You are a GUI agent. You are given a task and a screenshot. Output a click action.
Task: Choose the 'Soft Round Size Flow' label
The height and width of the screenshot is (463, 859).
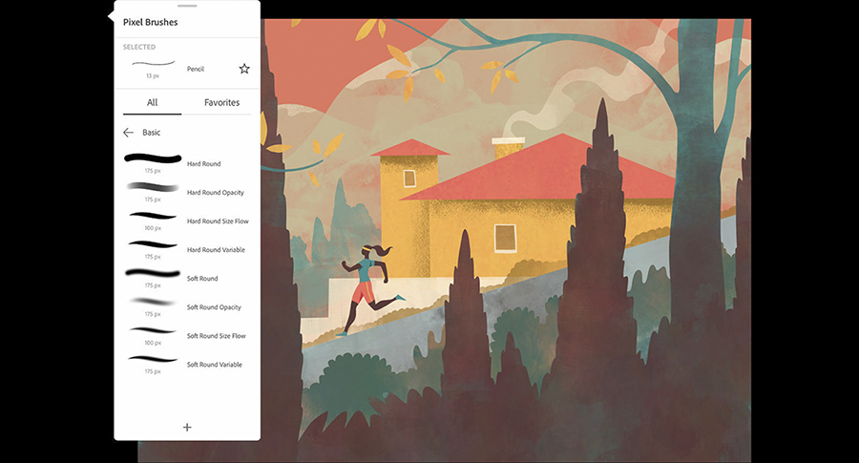(216, 336)
